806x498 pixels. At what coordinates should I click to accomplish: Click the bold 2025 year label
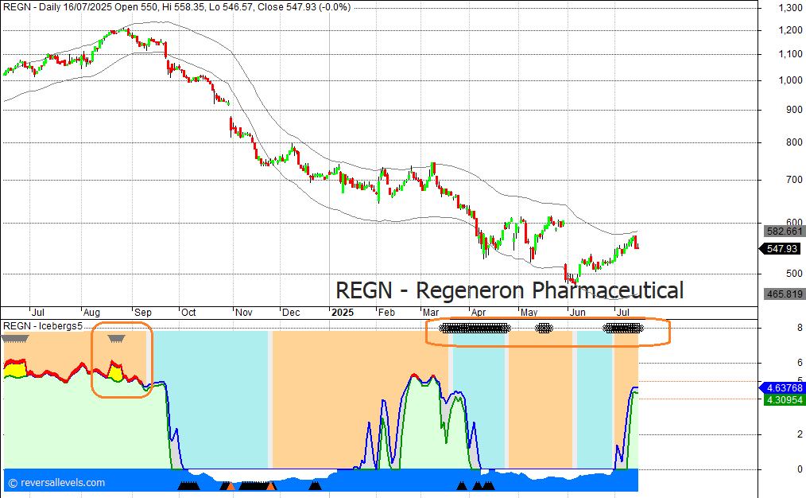[343, 313]
